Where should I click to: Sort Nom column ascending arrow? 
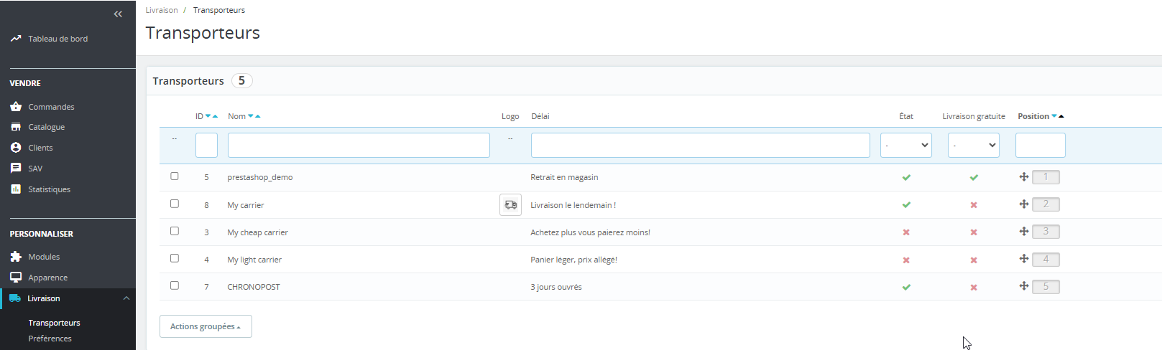pyautogui.click(x=258, y=116)
